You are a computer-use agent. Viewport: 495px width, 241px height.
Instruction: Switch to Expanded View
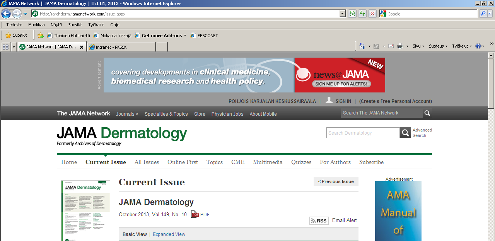[x=169, y=234]
